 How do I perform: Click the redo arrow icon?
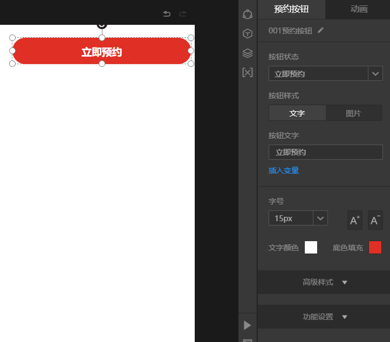pos(183,13)
